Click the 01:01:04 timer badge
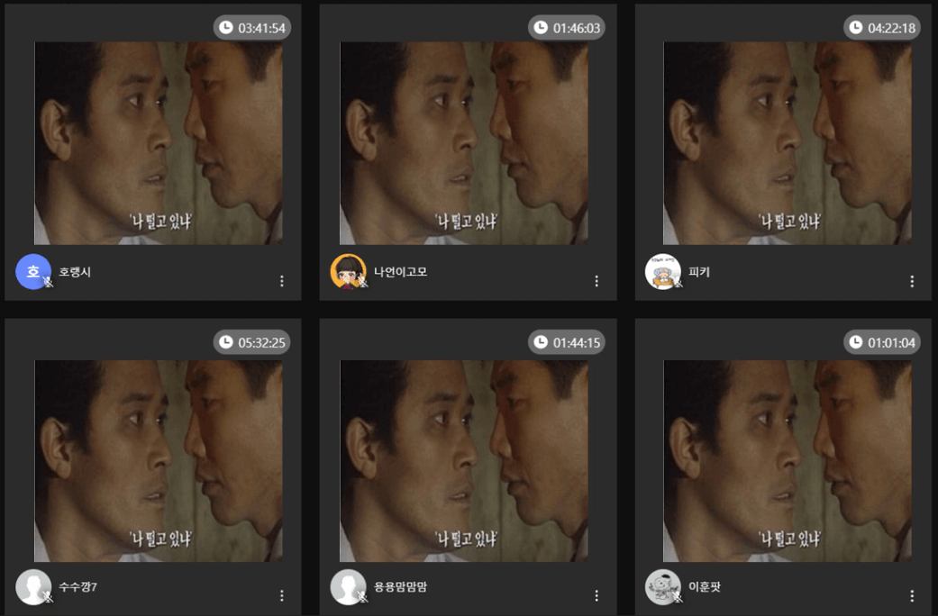 [882, 342]
